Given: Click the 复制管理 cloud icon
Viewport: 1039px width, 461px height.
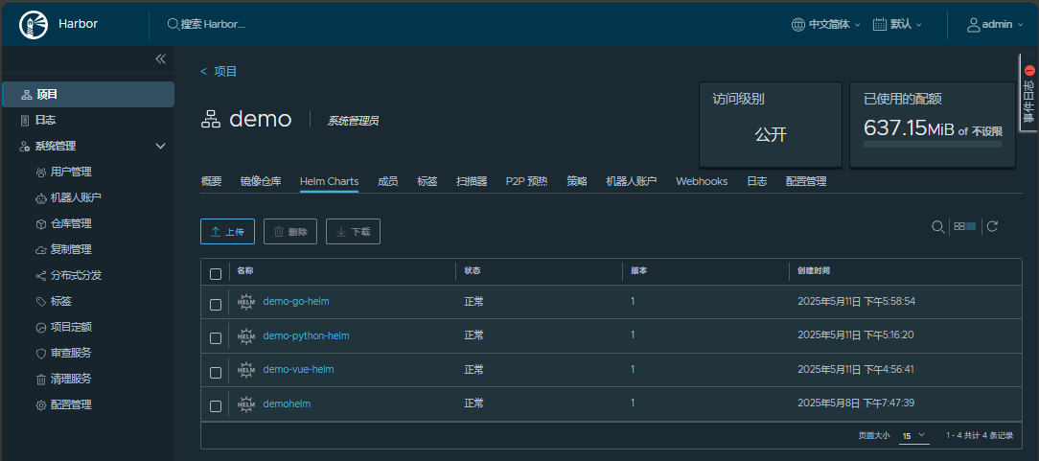Looking at the screenshot, I should point(40,250).
